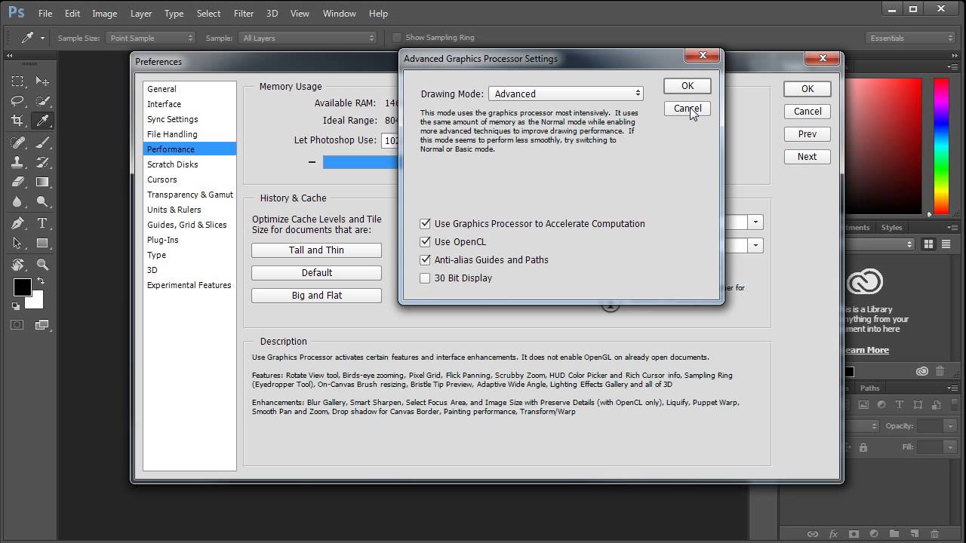
Task: Select the Brush tool
Action: pyautogui.click(x=42, y=143)
